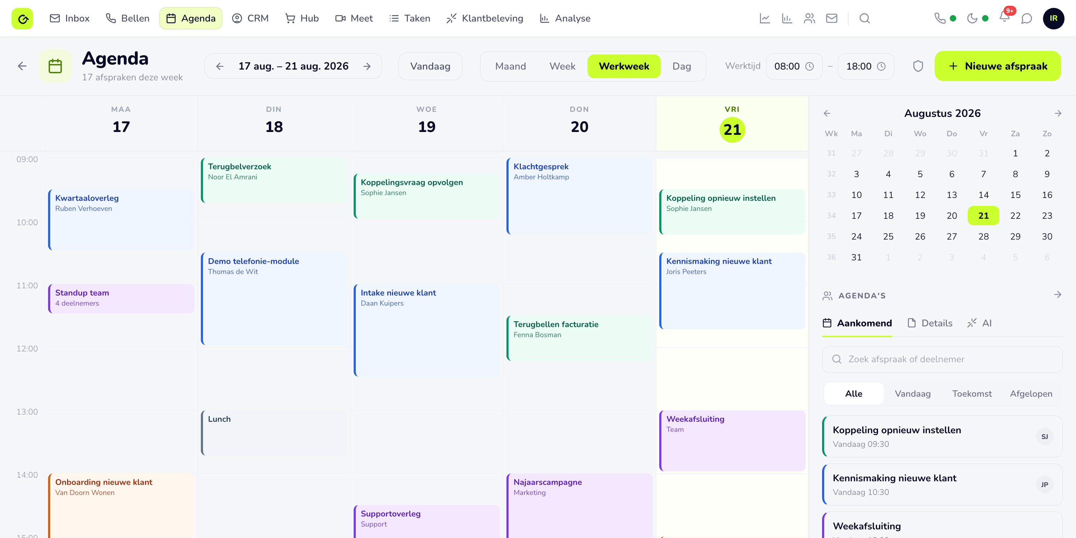
Task: Switch to Week view
Action: (562, 66)
